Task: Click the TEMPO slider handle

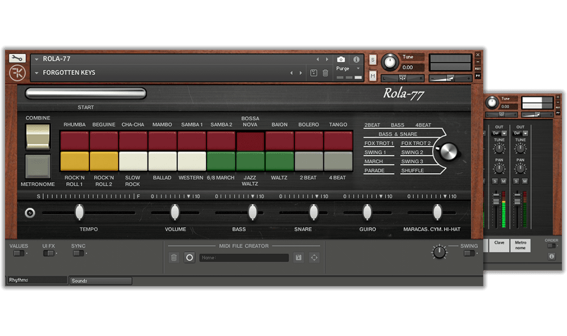Action: pyautogui.click(x=79, y=212)
